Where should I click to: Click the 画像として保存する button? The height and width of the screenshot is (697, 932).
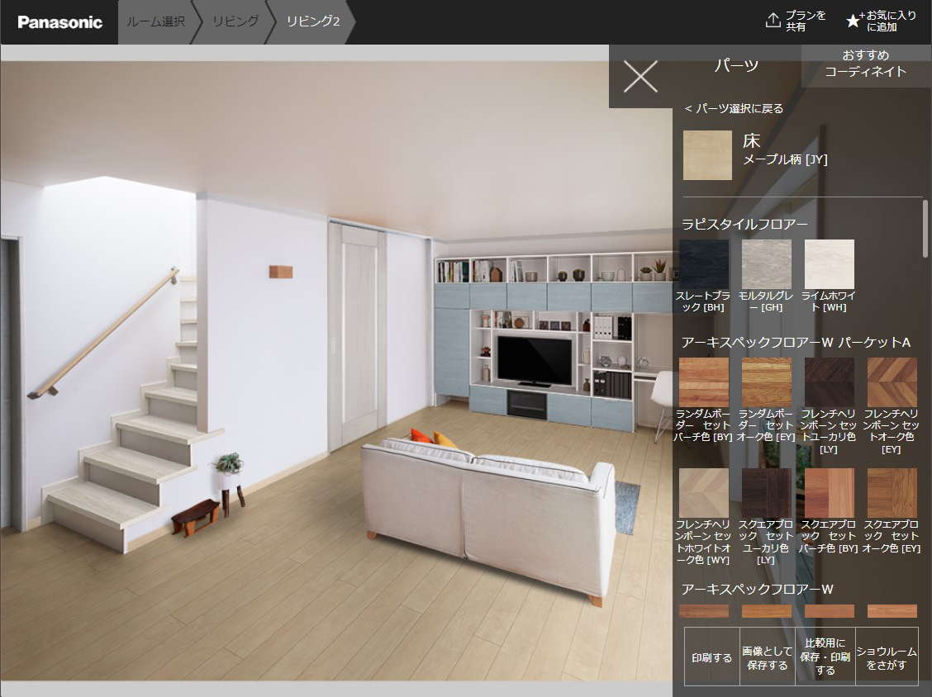pos(767,657)
